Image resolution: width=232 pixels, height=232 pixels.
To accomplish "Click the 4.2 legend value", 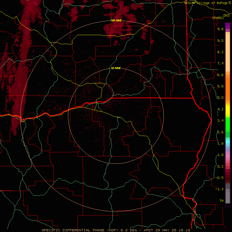I will click(220, 109).
